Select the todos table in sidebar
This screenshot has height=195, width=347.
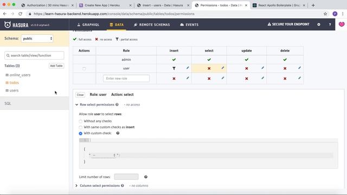(x=14, y=83)
